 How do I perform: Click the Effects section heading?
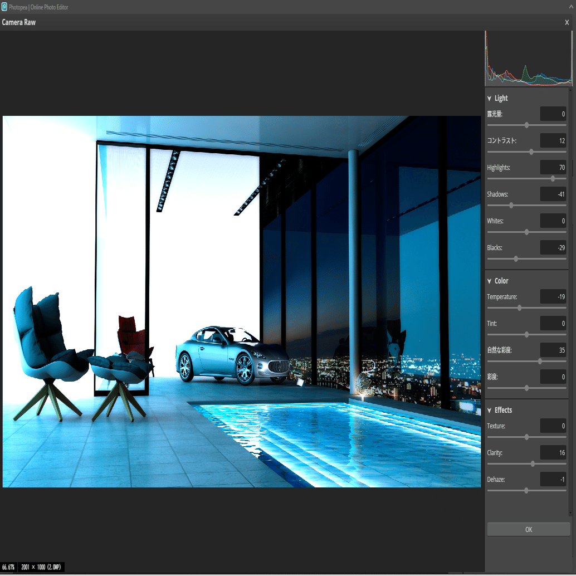503,410
